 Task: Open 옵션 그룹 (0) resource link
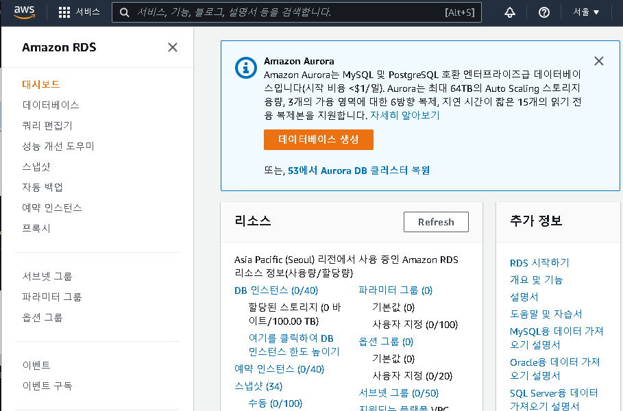386,342
